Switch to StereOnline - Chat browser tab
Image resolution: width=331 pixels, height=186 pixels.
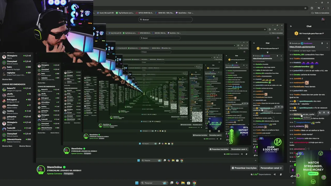pyautogui.click(x=185, y=13)
